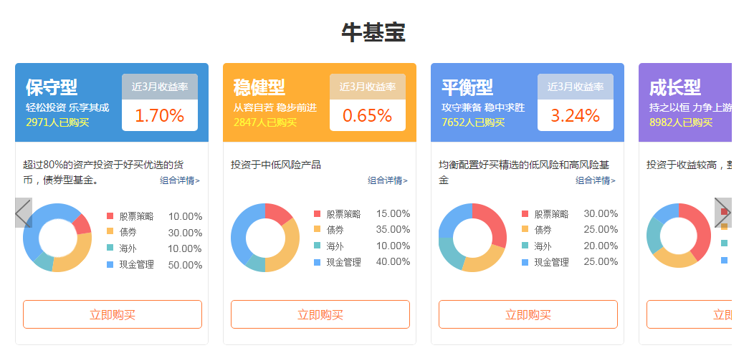Image resolution: width=749 pixels, height=353 pixels.
Task: Select the purple 成长型 card header
Action: [x=684, y=102]
